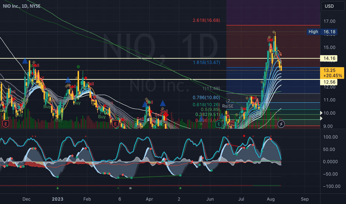Click the Dec label on the time axis
Viewport: 346px width, 204px height.
[x=26, y=199]
